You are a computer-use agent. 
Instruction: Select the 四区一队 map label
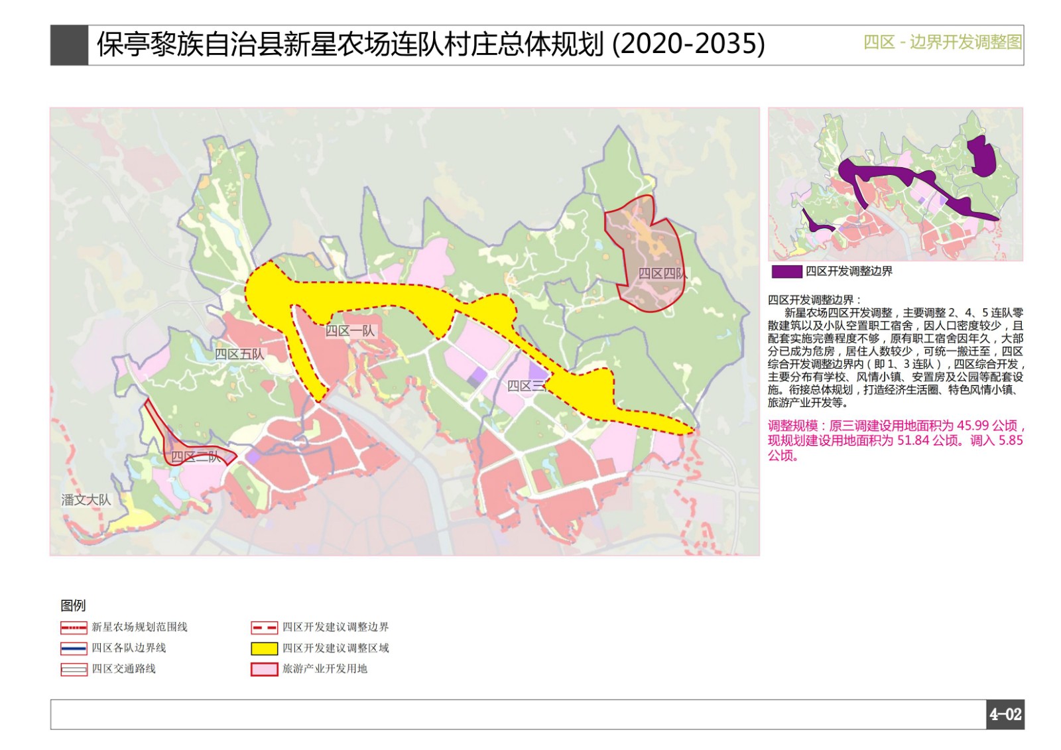click(349, 331)
